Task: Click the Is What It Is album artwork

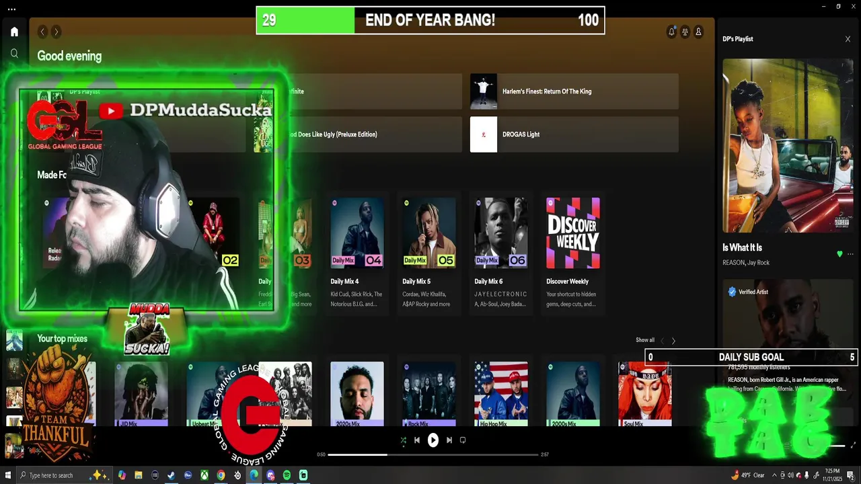Action: [x=788, y=145]
